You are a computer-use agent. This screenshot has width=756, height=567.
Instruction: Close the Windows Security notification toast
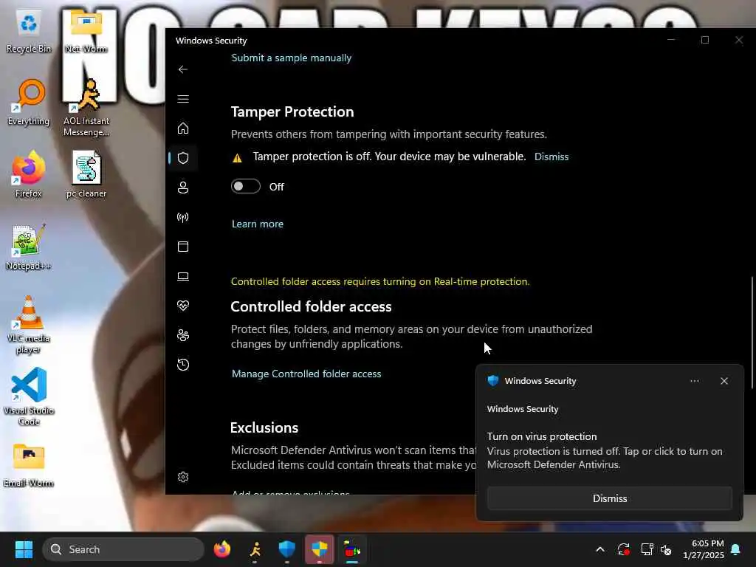[724, 381]
